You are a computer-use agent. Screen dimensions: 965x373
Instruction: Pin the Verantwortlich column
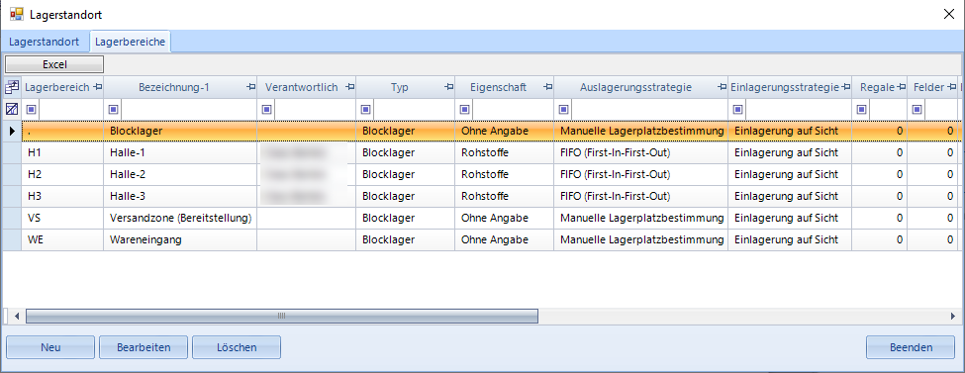(349, 87)
